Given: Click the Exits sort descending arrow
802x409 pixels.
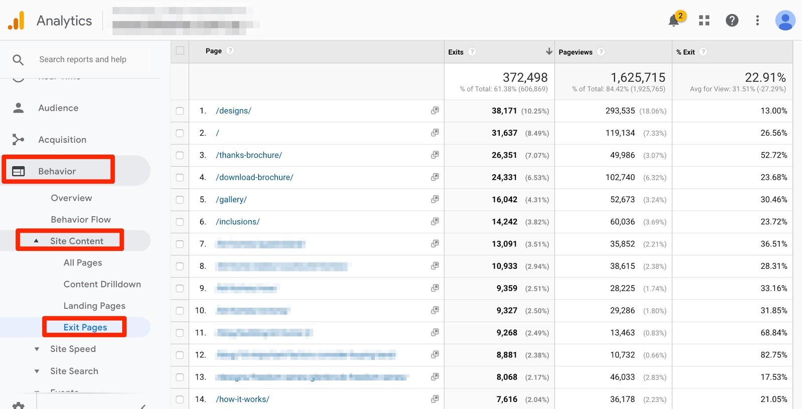Looking at the screenshot, I should pyautogui.click(x=549, y=51).
